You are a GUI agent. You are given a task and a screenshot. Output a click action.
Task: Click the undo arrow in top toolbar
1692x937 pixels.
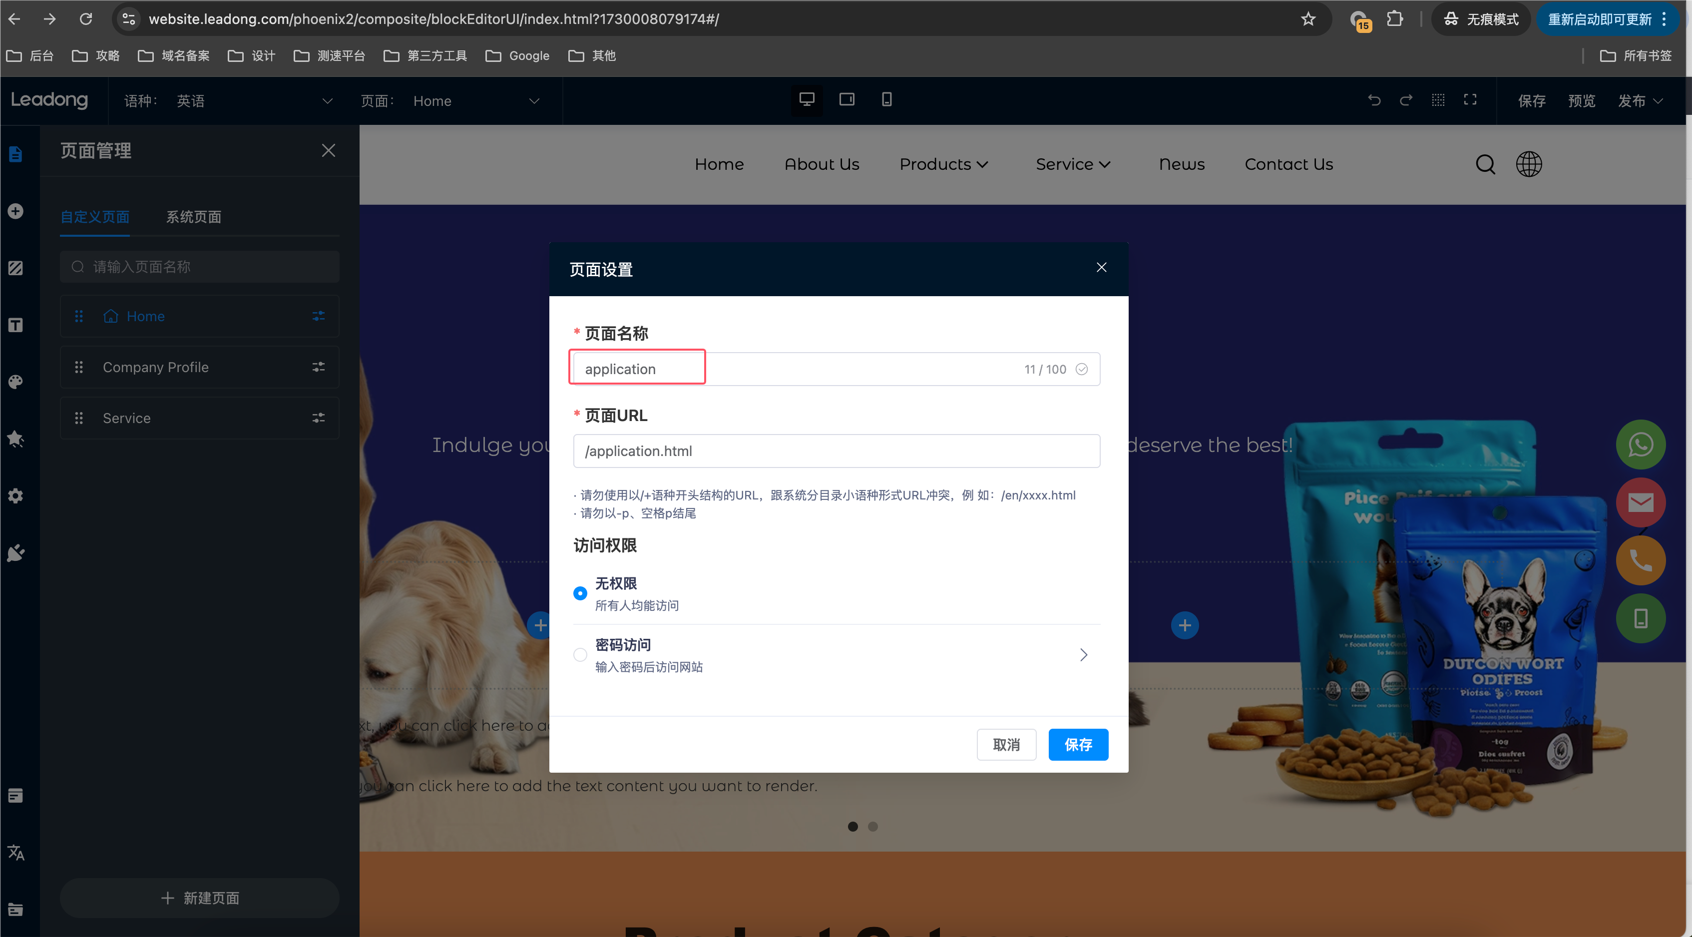click(1374, 100)
